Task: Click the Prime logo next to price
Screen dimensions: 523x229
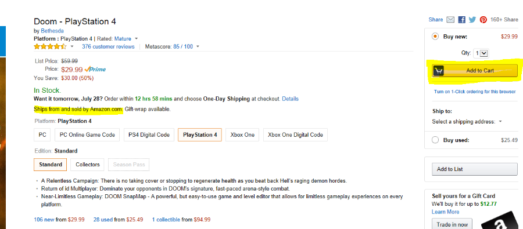Action: 95,69
